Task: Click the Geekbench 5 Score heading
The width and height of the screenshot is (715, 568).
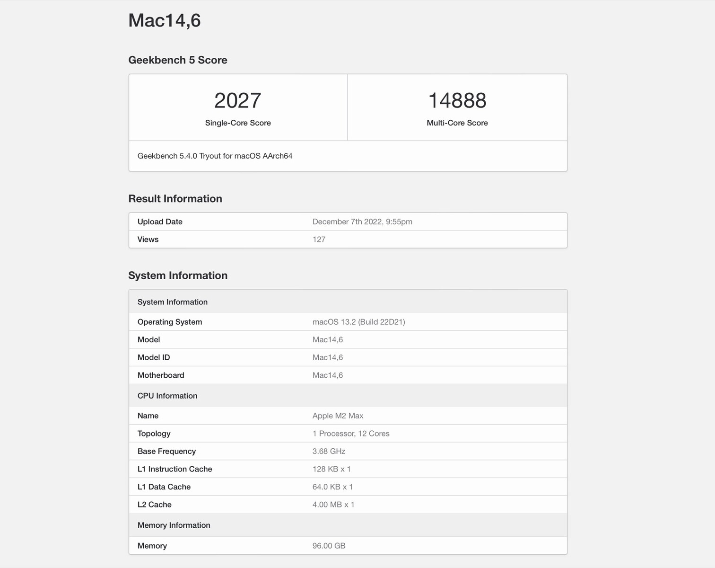Action: coord(178,60)
